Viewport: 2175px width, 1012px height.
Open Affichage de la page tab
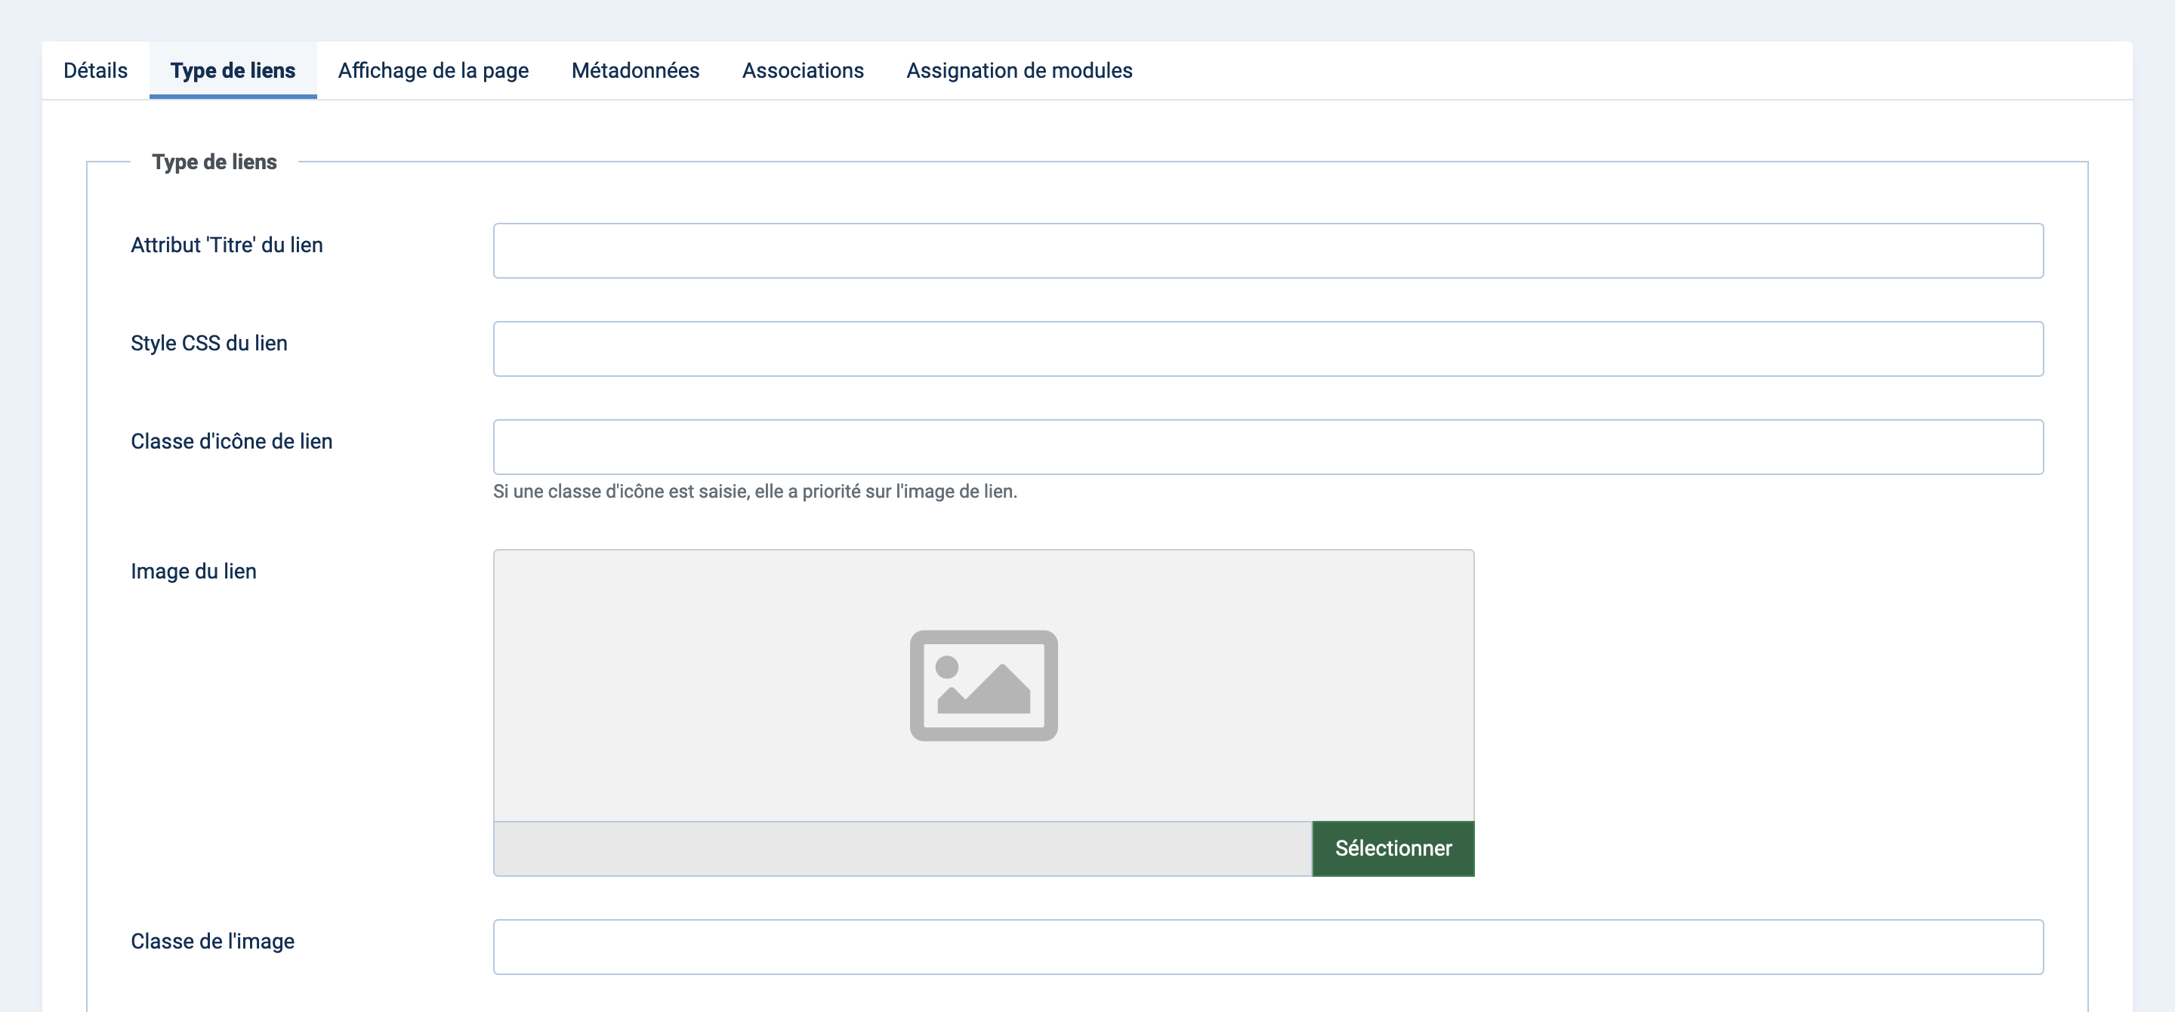click(433, 71)
